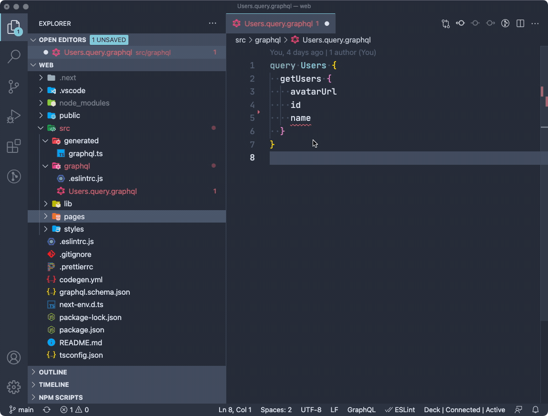Expand the NPM Scripts panel
This screenshot has width=548, height=416.
click(33, 397)
